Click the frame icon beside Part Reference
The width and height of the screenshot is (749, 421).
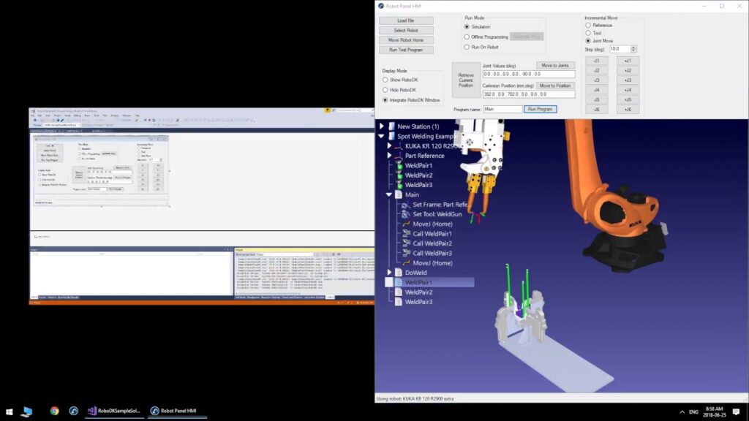pyautogui.click(x=399, y=156)
